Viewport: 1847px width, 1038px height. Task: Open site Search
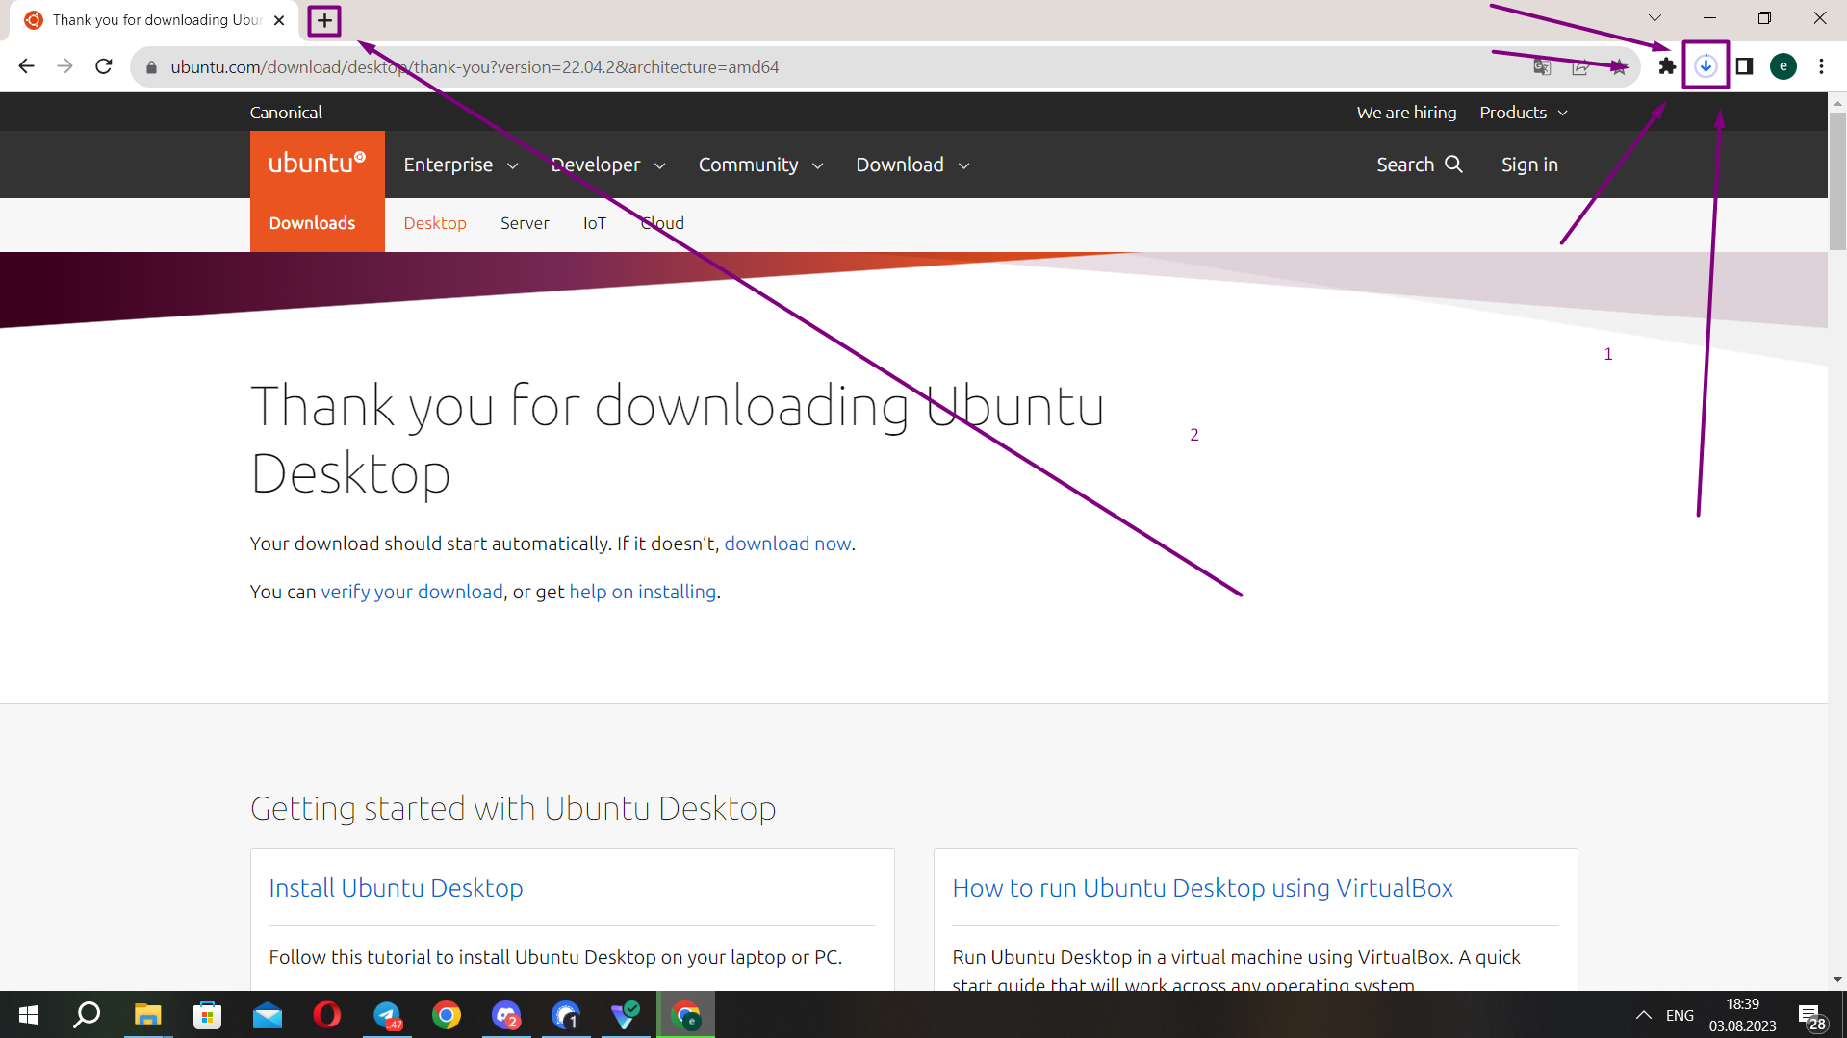(x=1419, y=165)
